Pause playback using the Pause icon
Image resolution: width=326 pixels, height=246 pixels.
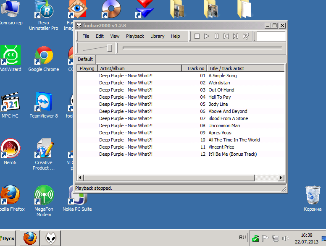(216, 36)
